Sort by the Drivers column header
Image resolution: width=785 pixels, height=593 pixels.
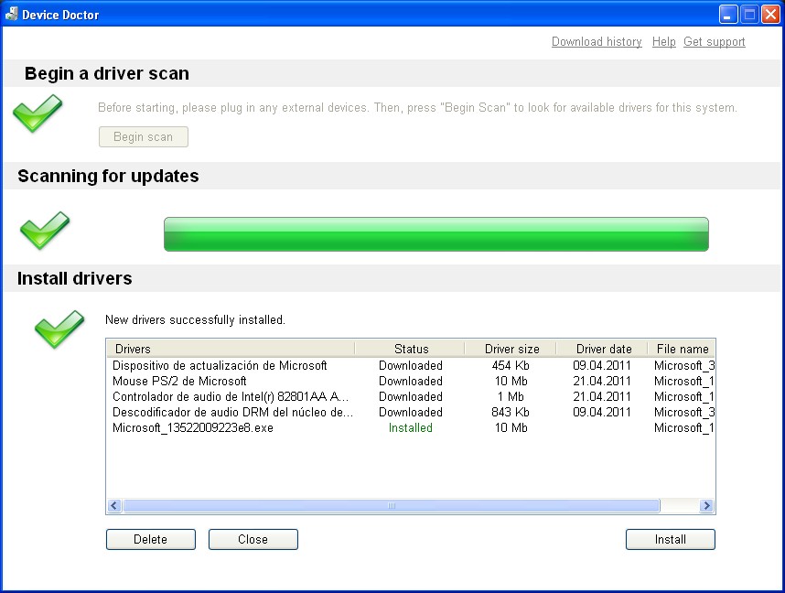pos(231,349)
